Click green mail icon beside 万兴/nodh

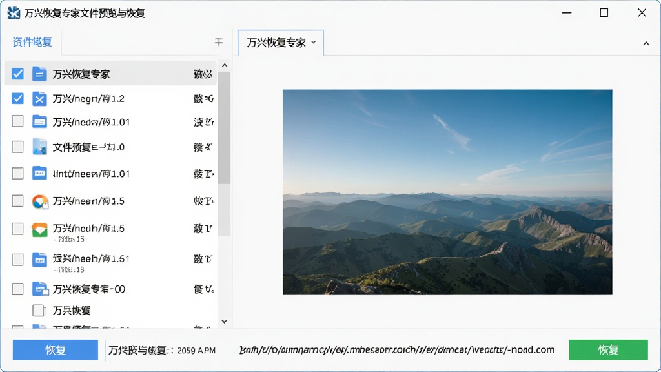coord(39,229)
